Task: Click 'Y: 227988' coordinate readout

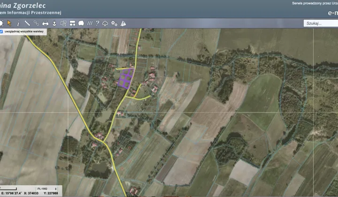Action: (x=51, y=193)
